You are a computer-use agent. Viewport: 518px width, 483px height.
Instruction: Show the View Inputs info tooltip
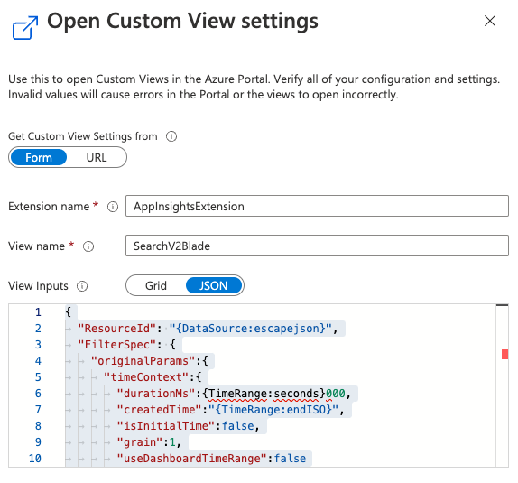tap(82, 286)
